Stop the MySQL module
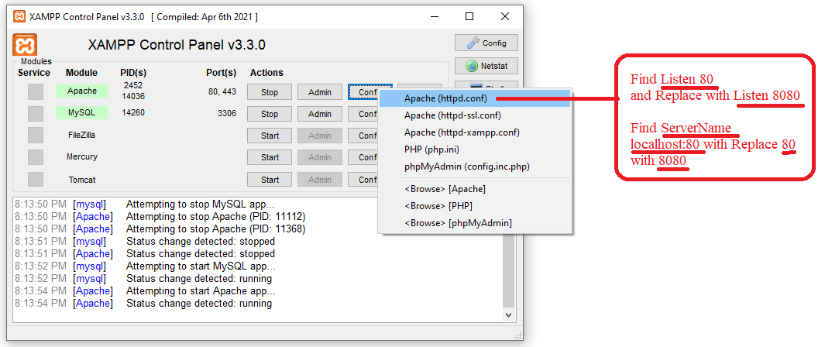The width and height of the screenshot is (825, 347). [x=270, y=114]
